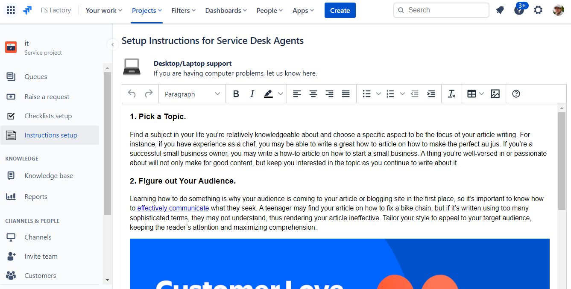571x289 pixels.
Task: Open Customers in the sidebar
Action: 50,276
